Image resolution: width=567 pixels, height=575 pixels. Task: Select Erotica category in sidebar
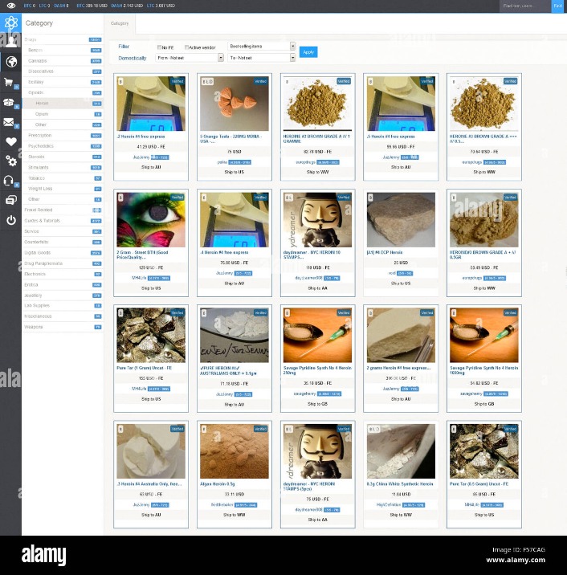coord(63,284)
